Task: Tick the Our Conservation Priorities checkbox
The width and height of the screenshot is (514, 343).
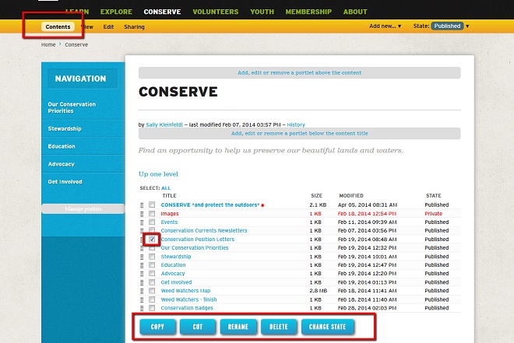Action: (x=152, y=248)
